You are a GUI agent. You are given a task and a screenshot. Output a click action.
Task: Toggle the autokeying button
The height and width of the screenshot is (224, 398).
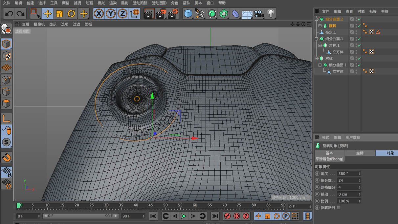[236, 216]
